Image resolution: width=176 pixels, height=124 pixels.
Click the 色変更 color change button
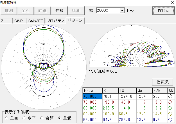[163, 82]
